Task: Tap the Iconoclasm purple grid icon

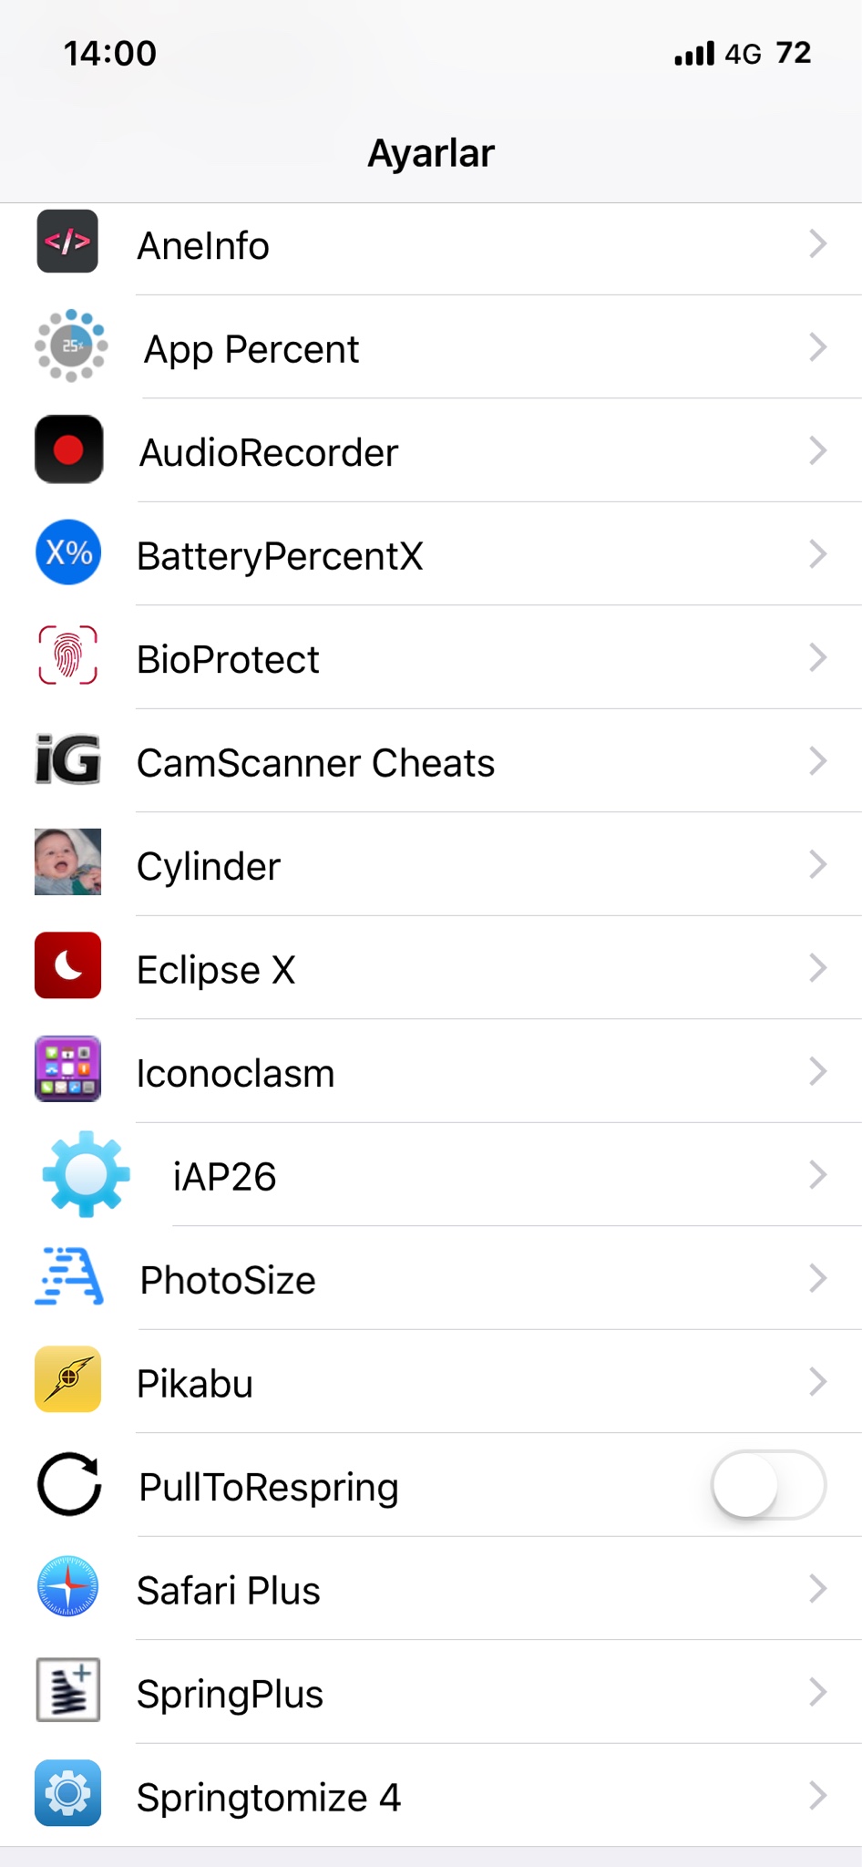Action: (68, 1069)
